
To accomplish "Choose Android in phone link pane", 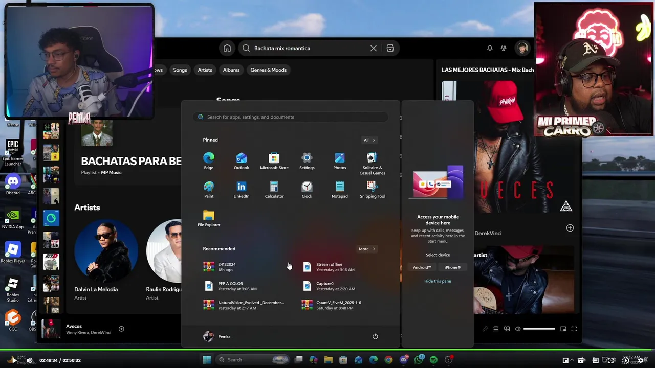I will (422, 267).
